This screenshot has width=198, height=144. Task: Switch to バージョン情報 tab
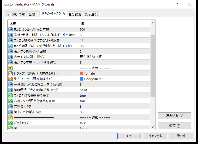click(16, 14)
